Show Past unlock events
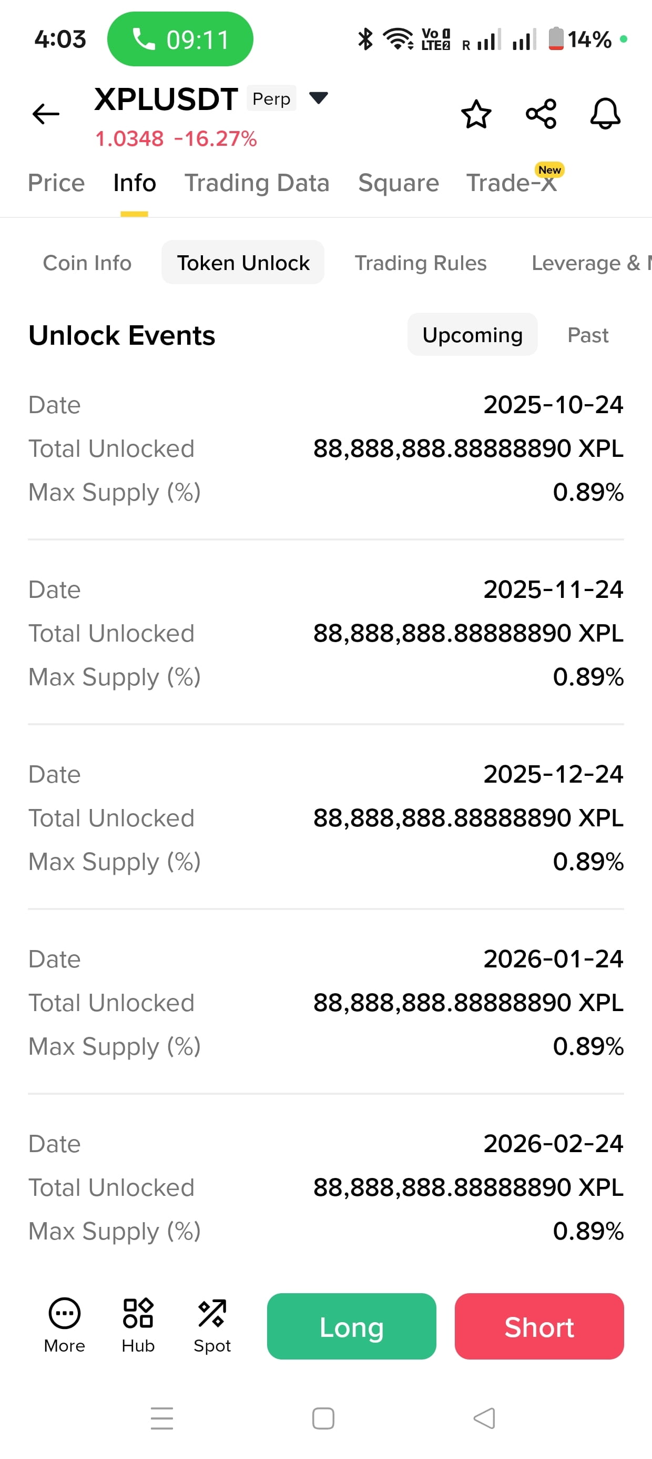Image resolution: width=652 pixels, height=1459 pixels. click(587, 335)
